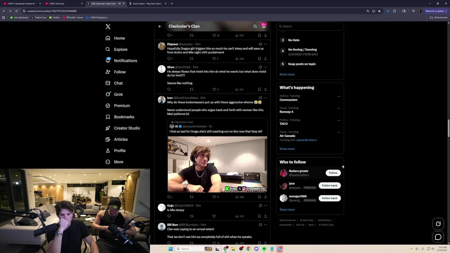Show more under What's happening
Image resolution: width=450 pixels, height=253 pixels.
point(287,149)
